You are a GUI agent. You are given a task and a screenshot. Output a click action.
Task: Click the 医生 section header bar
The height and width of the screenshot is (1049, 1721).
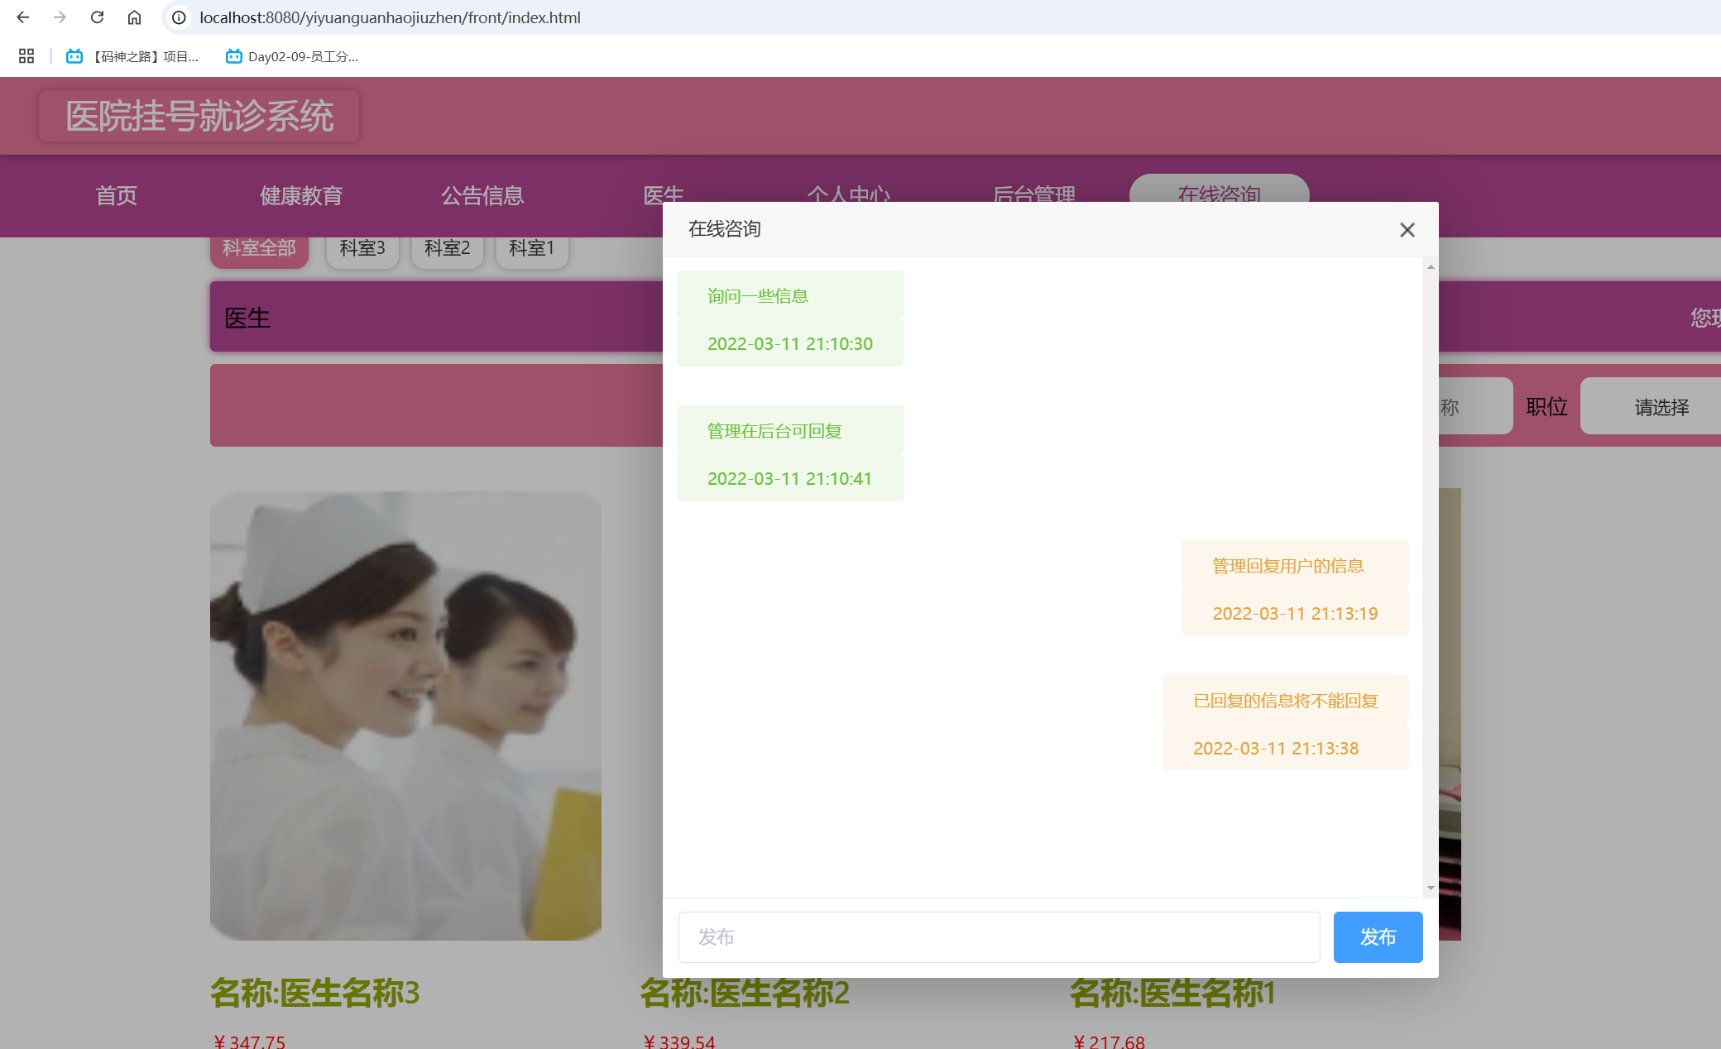pyautogui.click(x=436, y=317)
